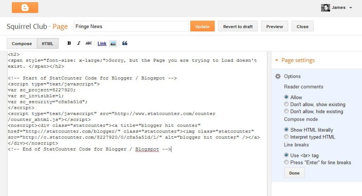
Task: Select Press Enter for line breaks
Action: coord(286,162)
